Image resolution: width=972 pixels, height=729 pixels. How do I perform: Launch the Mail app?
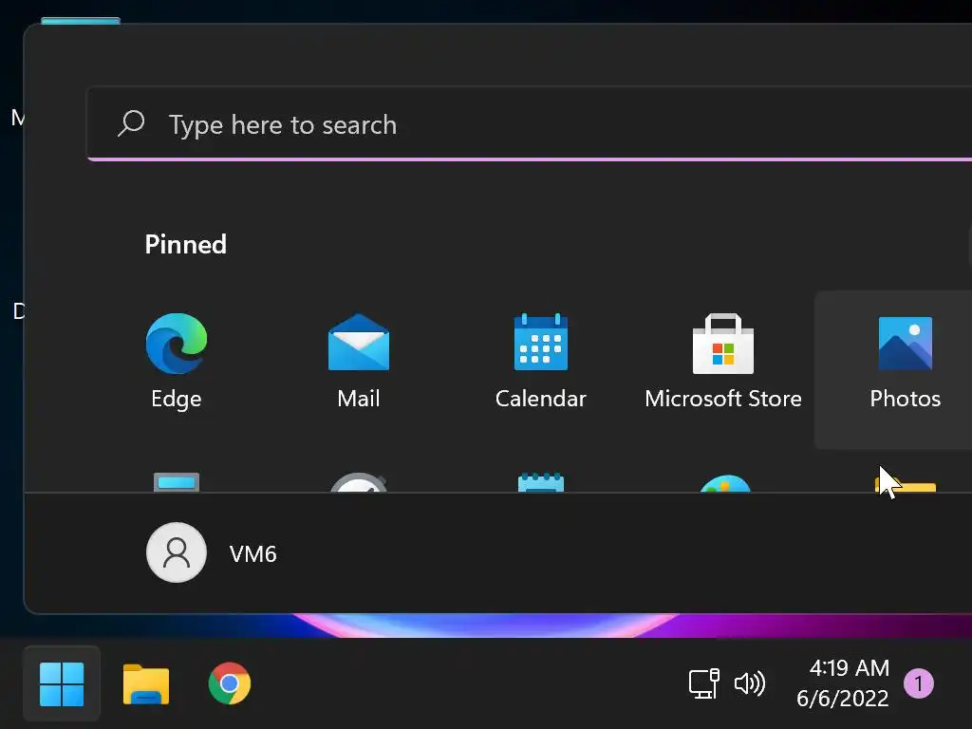(x=358, y=361)
